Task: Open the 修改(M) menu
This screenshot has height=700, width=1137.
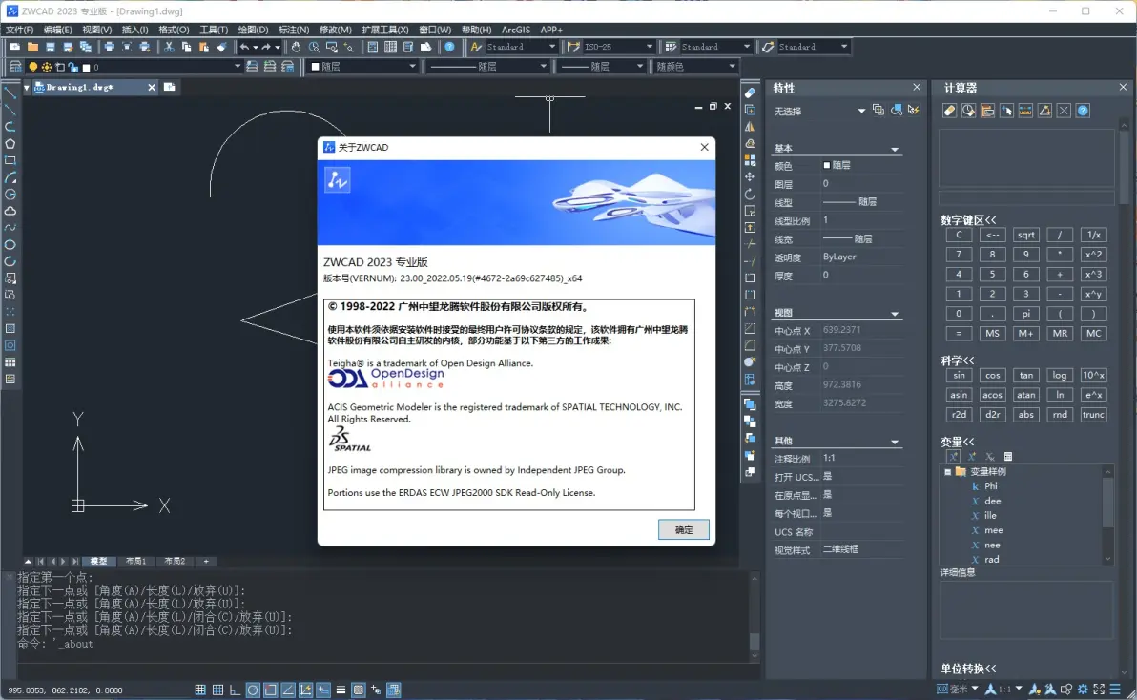Action: [x=335, y=30]
